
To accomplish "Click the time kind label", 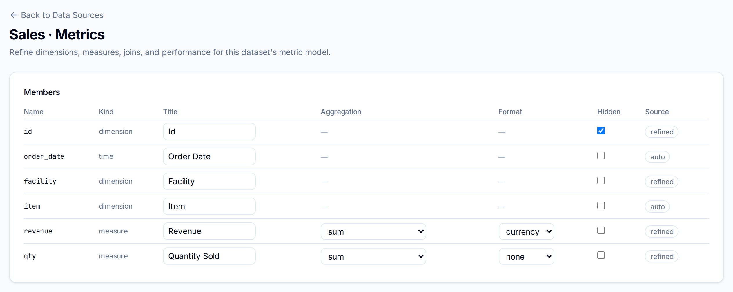I will point(106,156).
